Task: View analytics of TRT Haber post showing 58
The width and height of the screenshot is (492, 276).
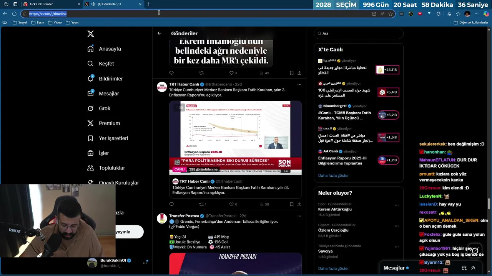Action: [x=264, y=204]
